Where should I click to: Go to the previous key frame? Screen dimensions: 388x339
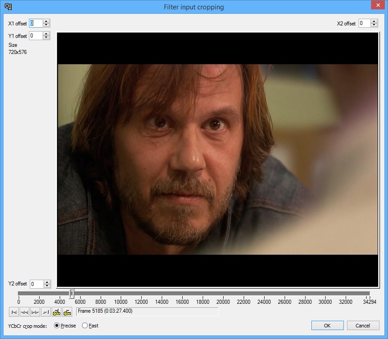click(57, 311)
